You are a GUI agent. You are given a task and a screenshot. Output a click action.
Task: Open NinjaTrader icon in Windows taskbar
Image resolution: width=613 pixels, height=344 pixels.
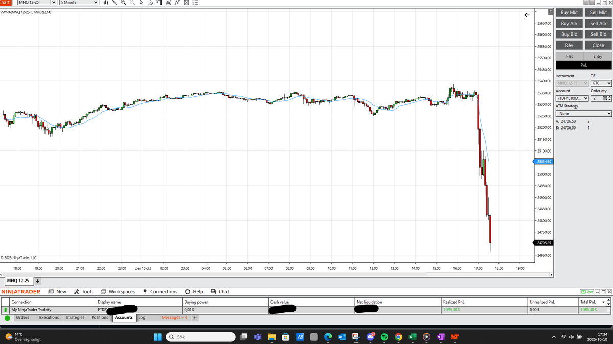pyautogui.click(x=455, y=337)
